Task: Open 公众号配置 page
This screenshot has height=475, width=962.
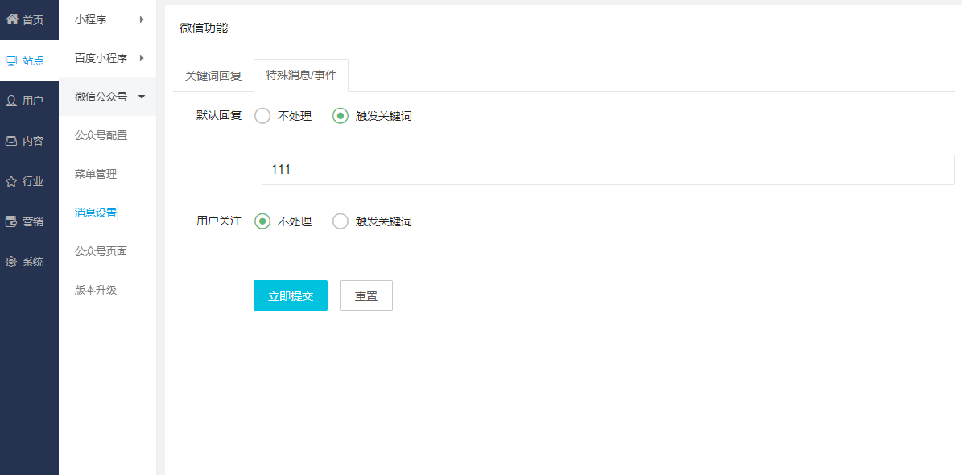Action: point(101,135)
